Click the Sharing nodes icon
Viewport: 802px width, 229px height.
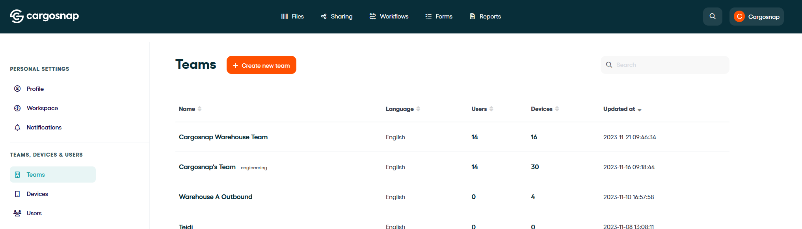point(324,17)
